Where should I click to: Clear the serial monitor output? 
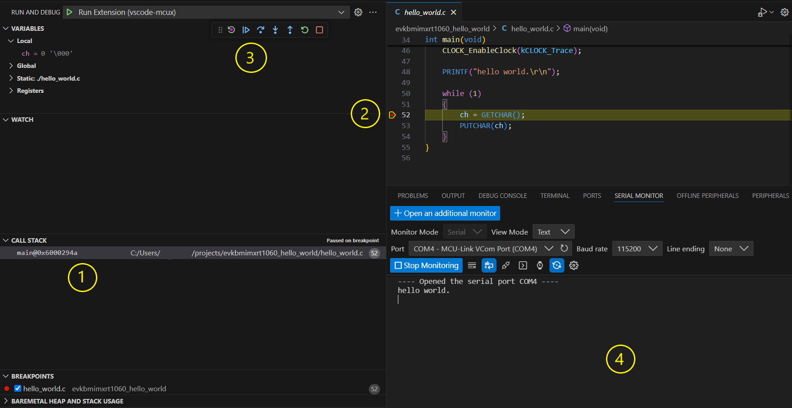(472, 265)
